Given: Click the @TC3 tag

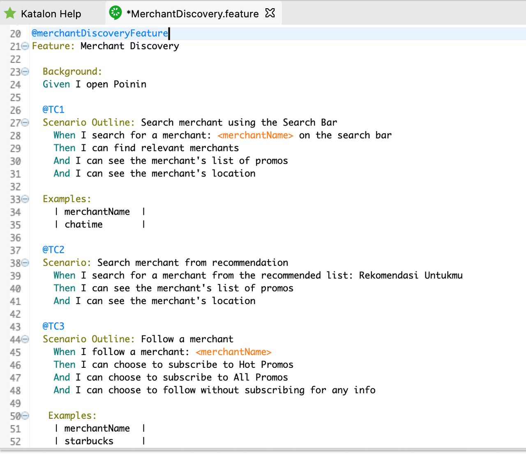Looking at the screenshot, I should tap(53, 327).
